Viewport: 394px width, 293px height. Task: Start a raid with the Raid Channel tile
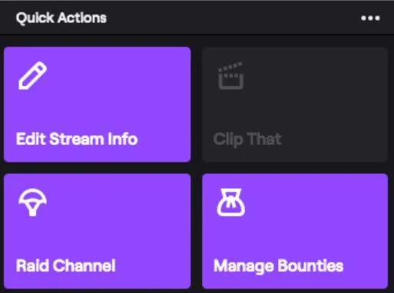[x=98, y=231]
